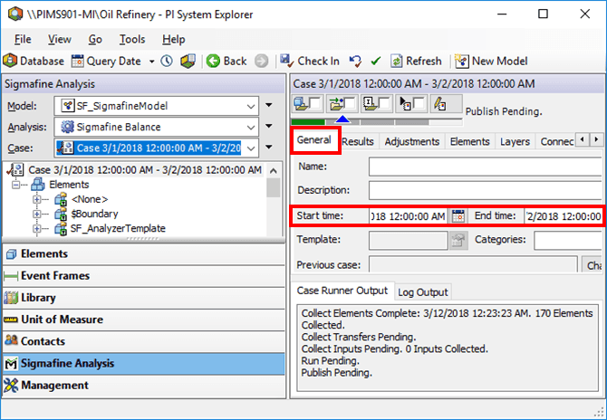This screenshot has width=607, height=420.
Task: Select the General tab
Action: [314, 140]
